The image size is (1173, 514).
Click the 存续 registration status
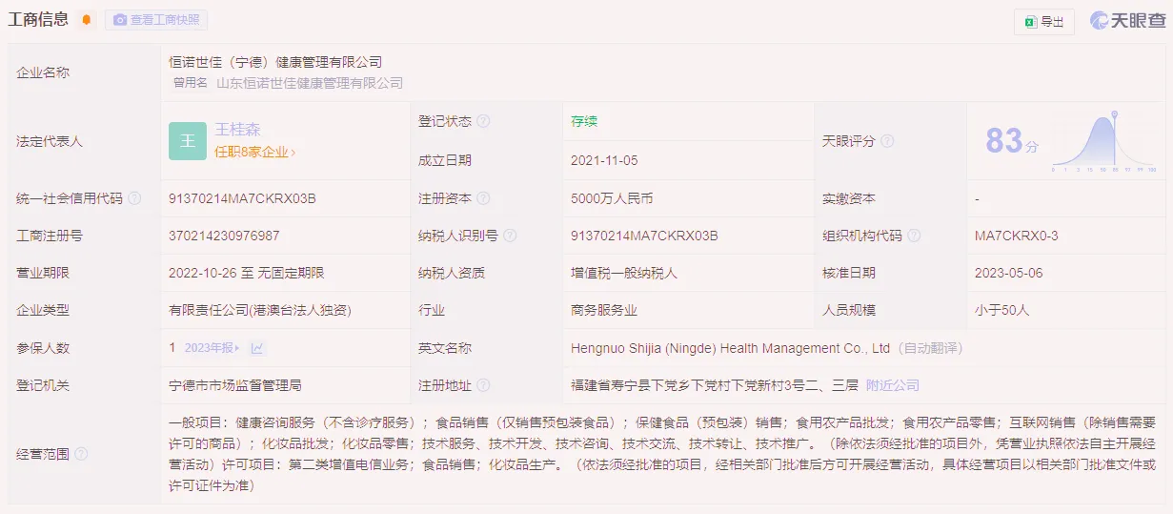[584, 121]
